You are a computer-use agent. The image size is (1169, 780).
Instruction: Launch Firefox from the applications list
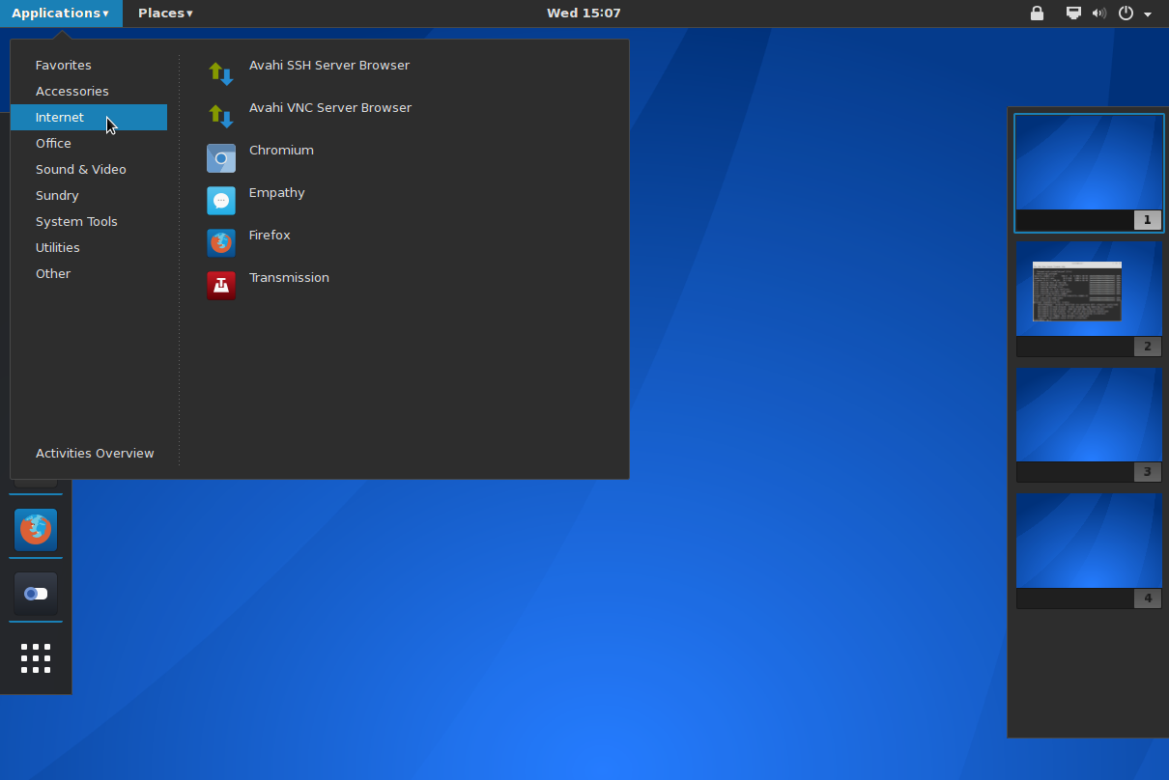coord(270,235)
